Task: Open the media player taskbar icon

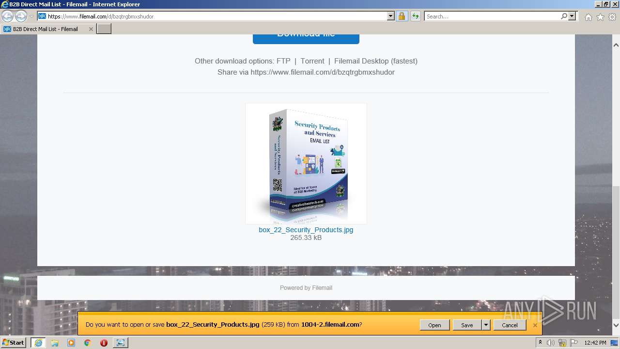Action: 71,343
